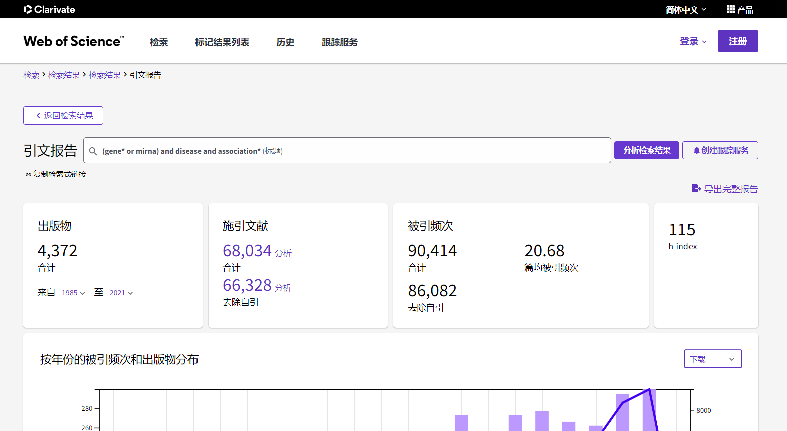Image resolution: width=787 pixels, height=431 pixels.
Task: Click the bell icon on create alert button
Action: 696,150
